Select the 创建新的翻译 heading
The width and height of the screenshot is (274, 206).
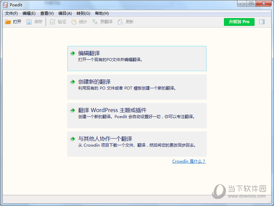tap(94, 82)
